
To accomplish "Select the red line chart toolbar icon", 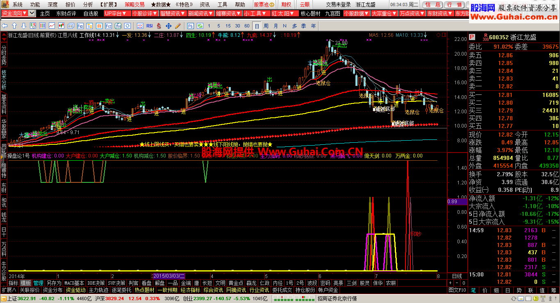I will coord(52,26).
